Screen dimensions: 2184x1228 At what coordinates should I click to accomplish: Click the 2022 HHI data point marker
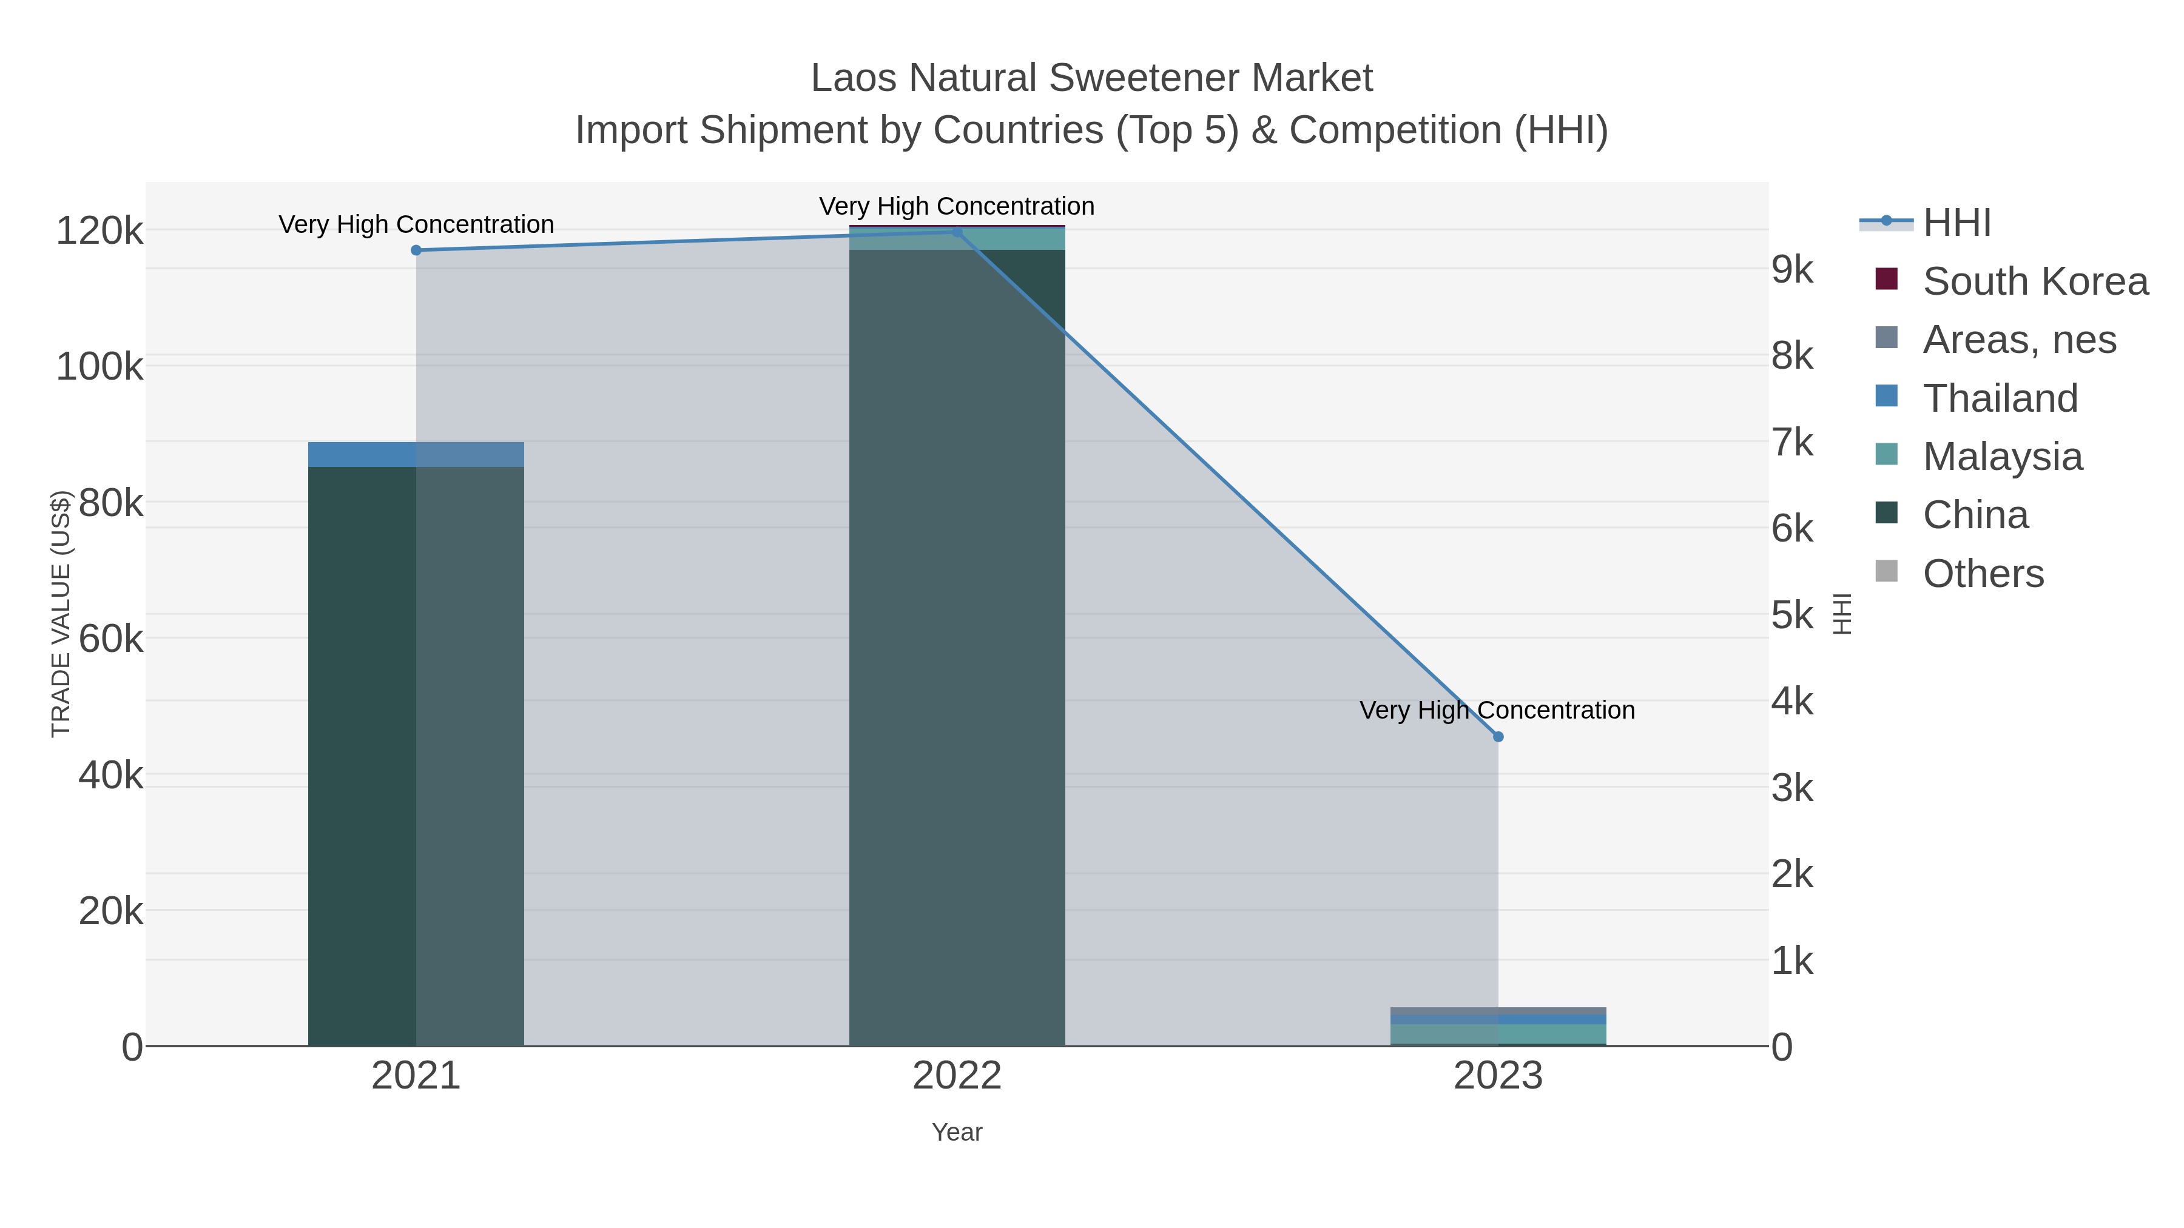pyautogui.click(x=957, y=232)
